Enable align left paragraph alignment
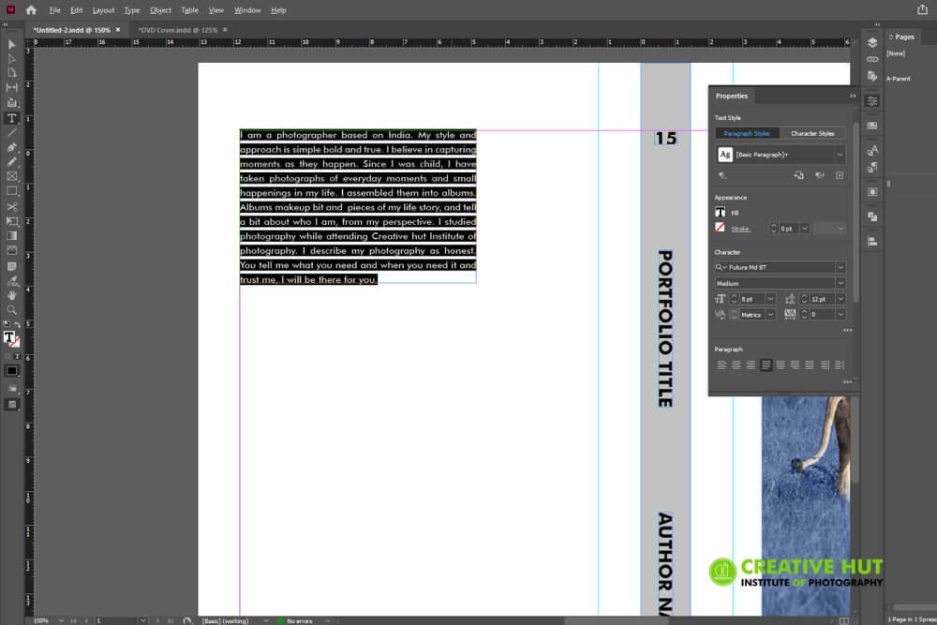The image size is (937, 625). pyautogui.click(x=721, y=365)
